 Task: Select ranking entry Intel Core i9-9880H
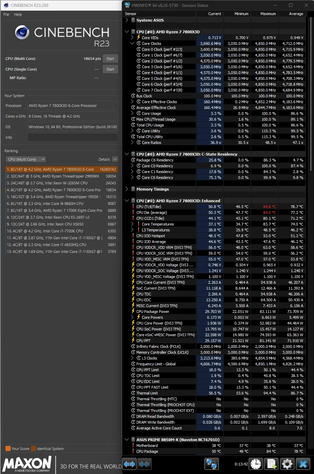tap(61, 204)
